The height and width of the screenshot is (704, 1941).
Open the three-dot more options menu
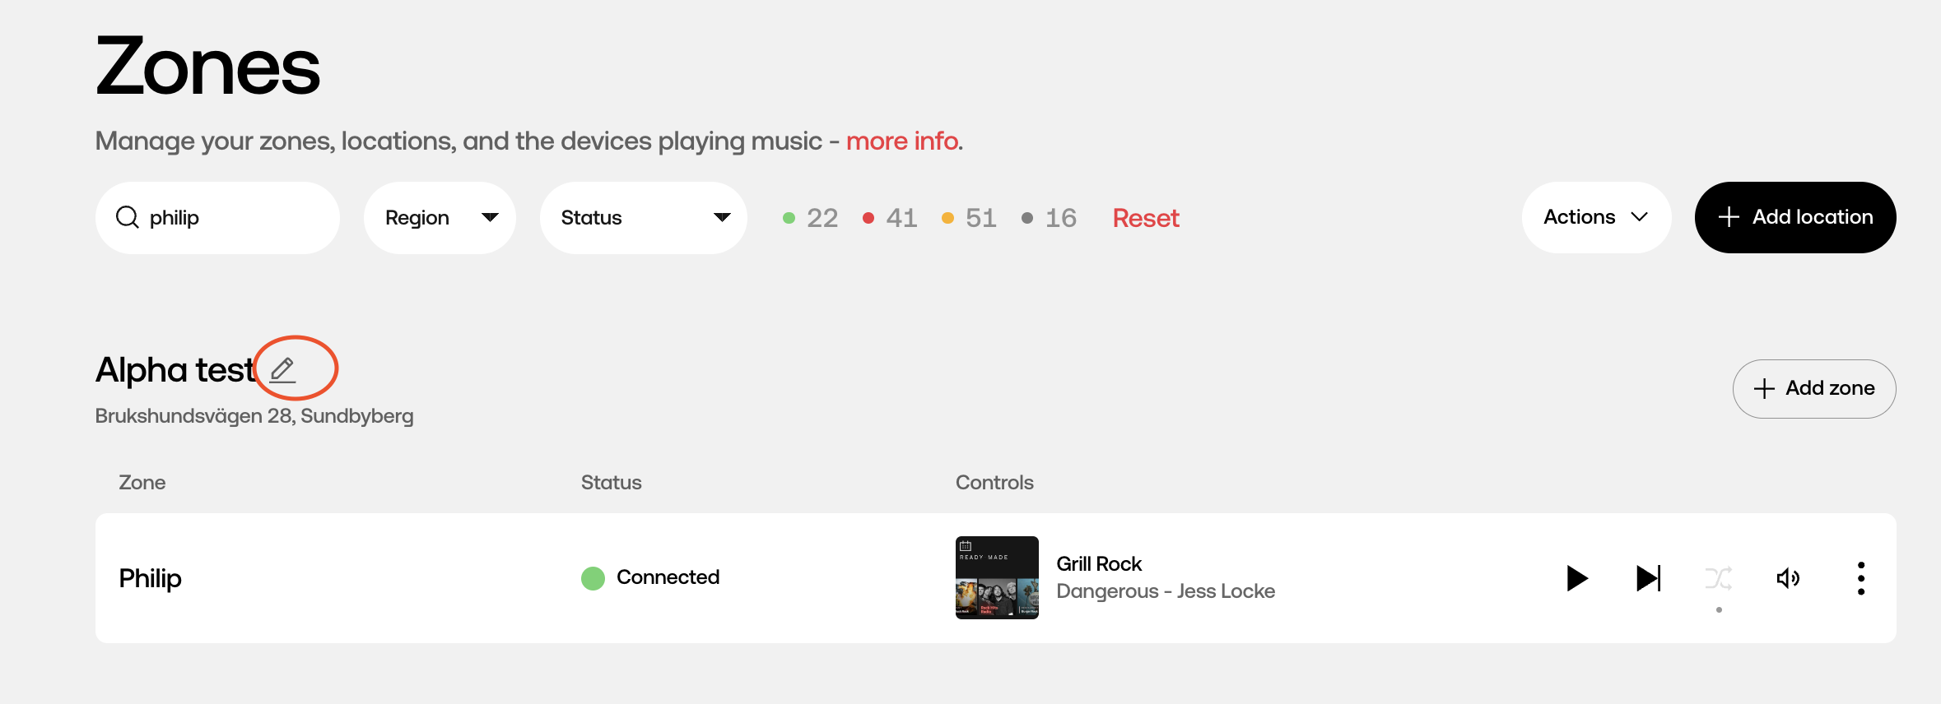[1860, 578]
